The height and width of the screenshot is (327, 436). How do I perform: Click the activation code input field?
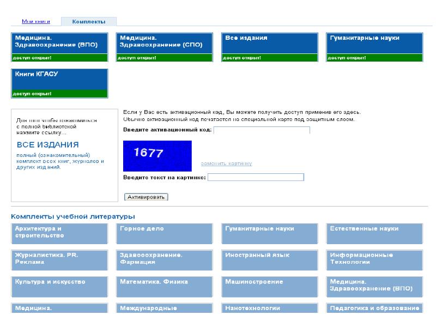[262, 130]
